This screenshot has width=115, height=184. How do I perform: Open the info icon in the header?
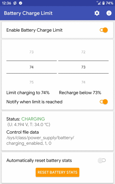coord(109,13)
